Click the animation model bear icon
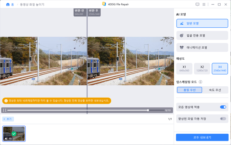 [182, 47]
